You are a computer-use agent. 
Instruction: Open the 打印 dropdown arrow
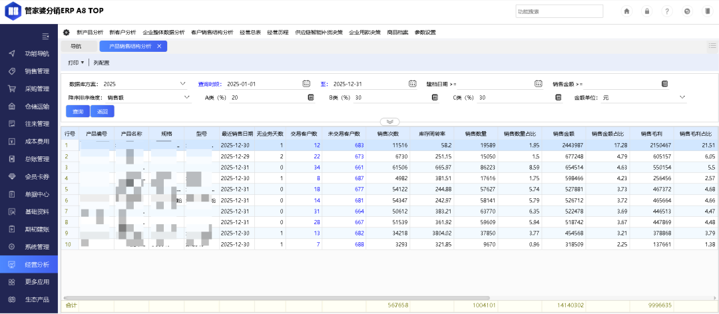tap(83, 63)
